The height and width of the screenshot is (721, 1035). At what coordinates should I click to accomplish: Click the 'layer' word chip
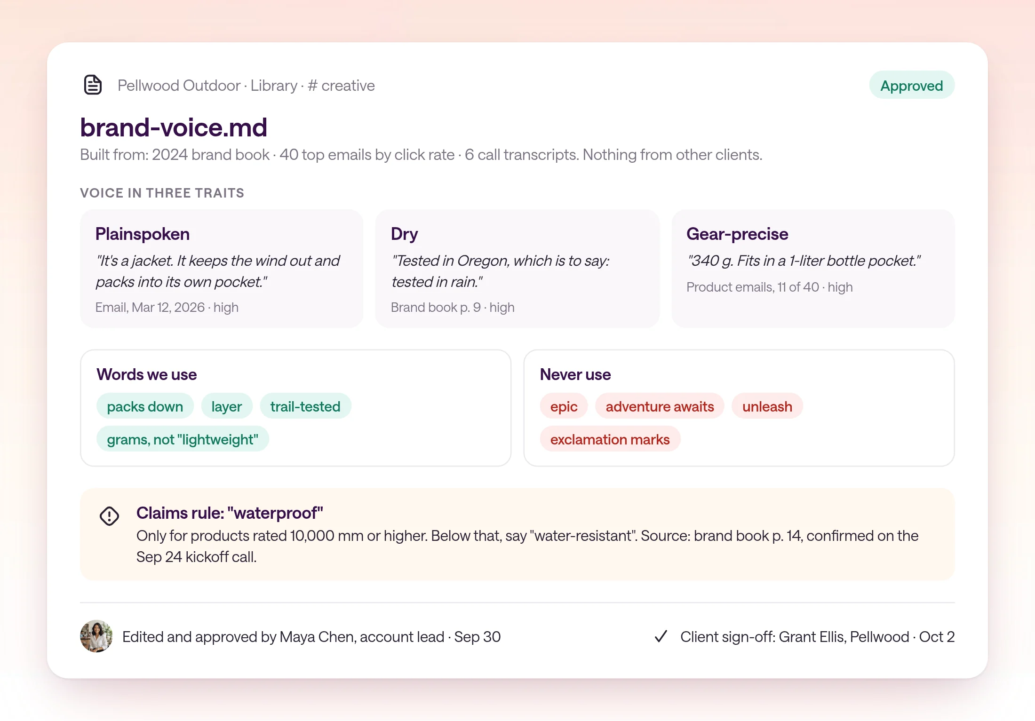[x=227, y=406]
